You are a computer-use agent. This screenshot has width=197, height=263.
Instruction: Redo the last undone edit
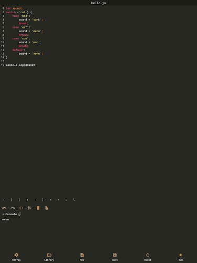(x=13, y=208)
